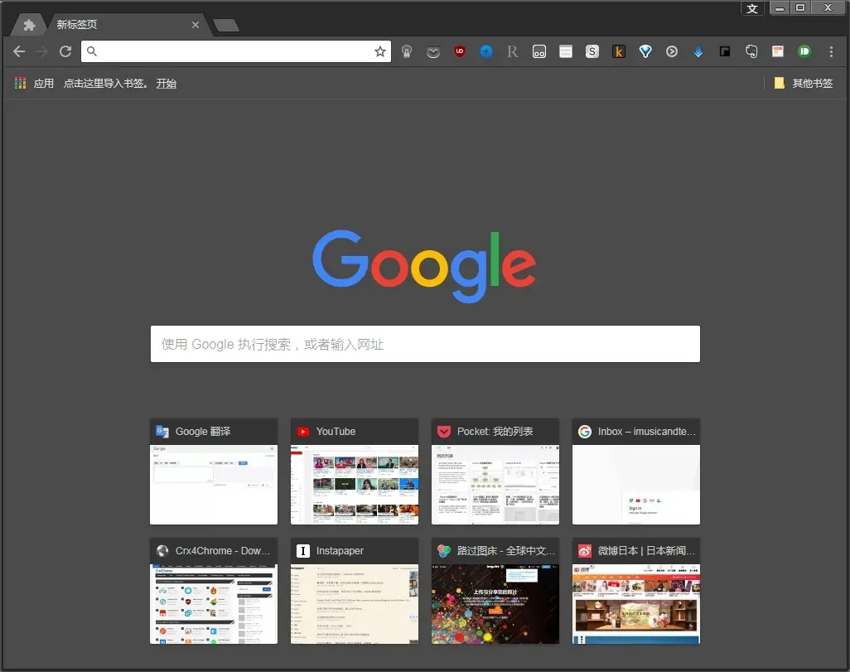
Task: Go back with the back arrow
Action: click(x=19, y=51)
